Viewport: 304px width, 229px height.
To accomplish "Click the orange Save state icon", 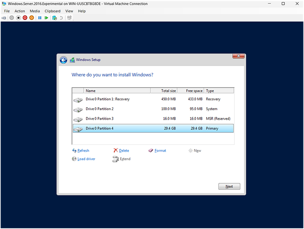I will [31, 18].
